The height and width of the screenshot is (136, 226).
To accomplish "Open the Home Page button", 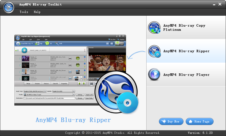I will 200,121.
